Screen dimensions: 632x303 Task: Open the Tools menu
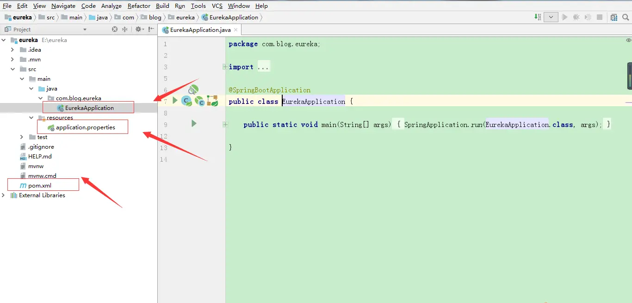click(198, 6)
